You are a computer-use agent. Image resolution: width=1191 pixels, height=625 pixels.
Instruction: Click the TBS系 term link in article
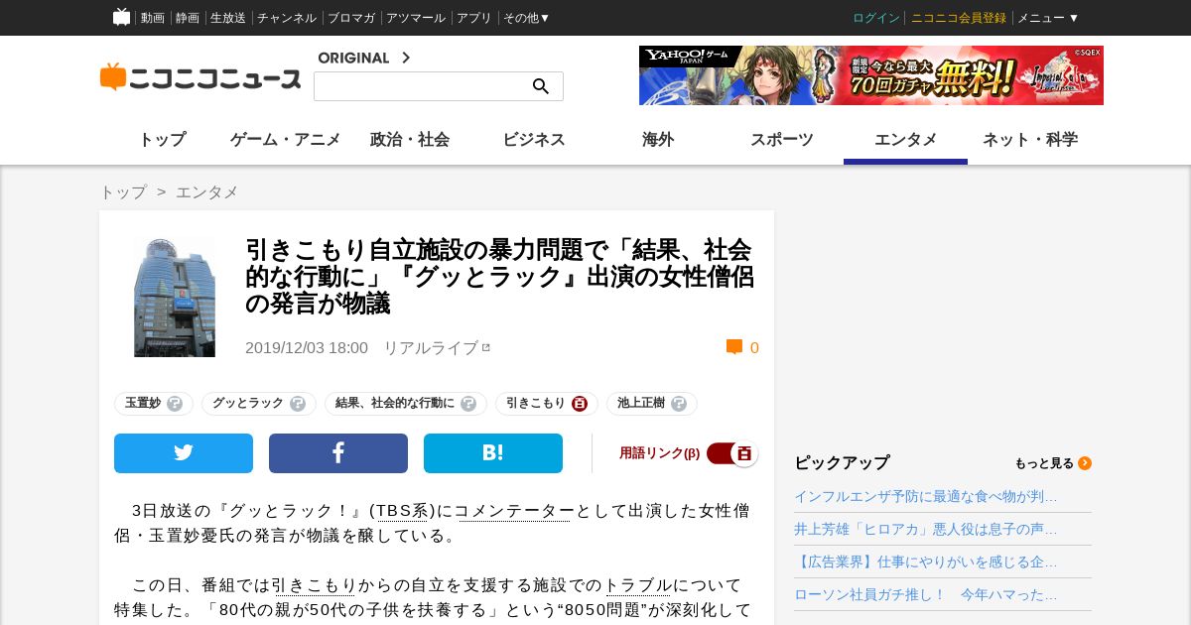click(402, 511)
